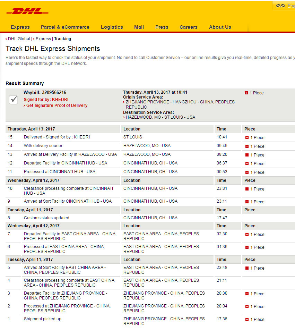The width and height of the screenshot is (295, 330).
Task: Click the language flag icon at top right
Action: tap(280, 6)
